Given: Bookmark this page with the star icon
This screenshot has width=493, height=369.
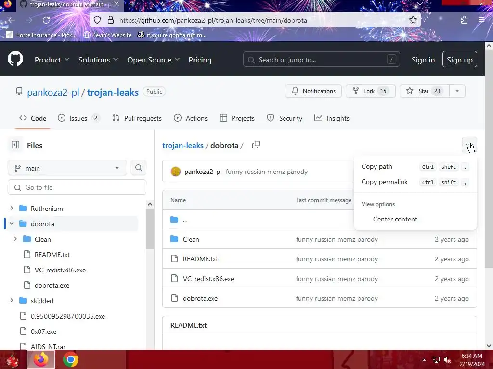Looking at the screenshot, I should 413,20.
